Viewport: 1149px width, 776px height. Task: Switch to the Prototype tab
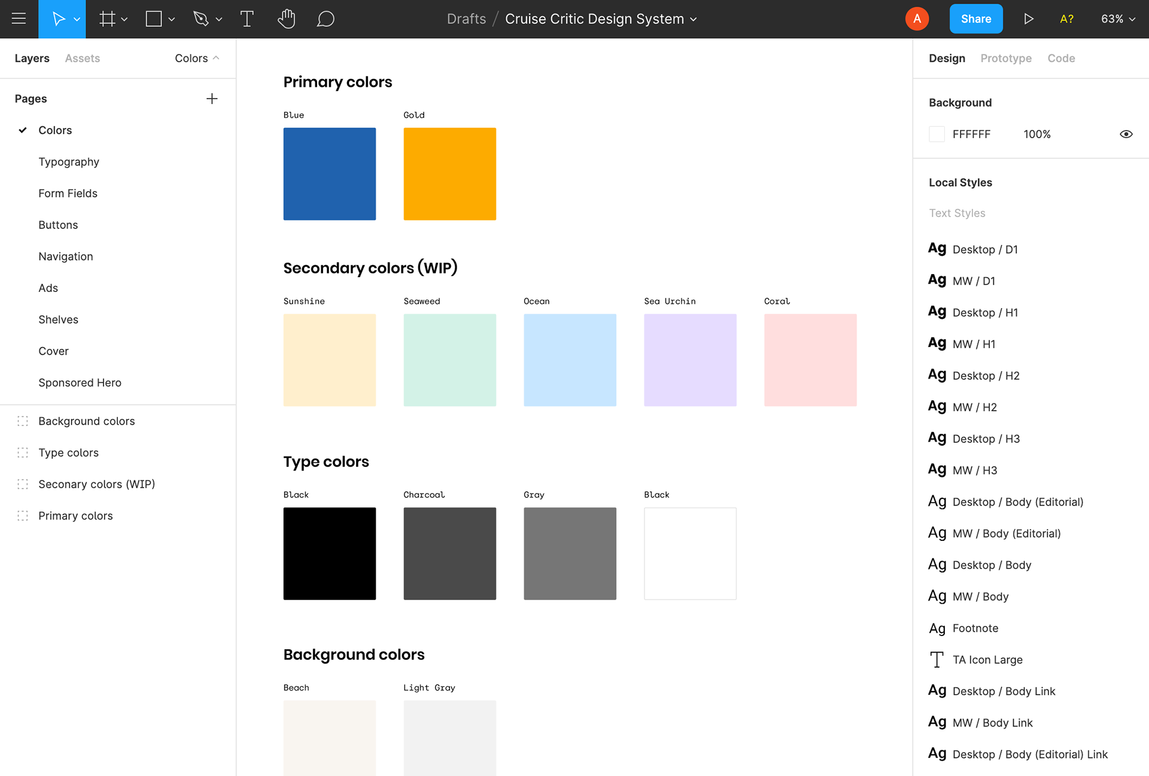tap(1005, 58)
